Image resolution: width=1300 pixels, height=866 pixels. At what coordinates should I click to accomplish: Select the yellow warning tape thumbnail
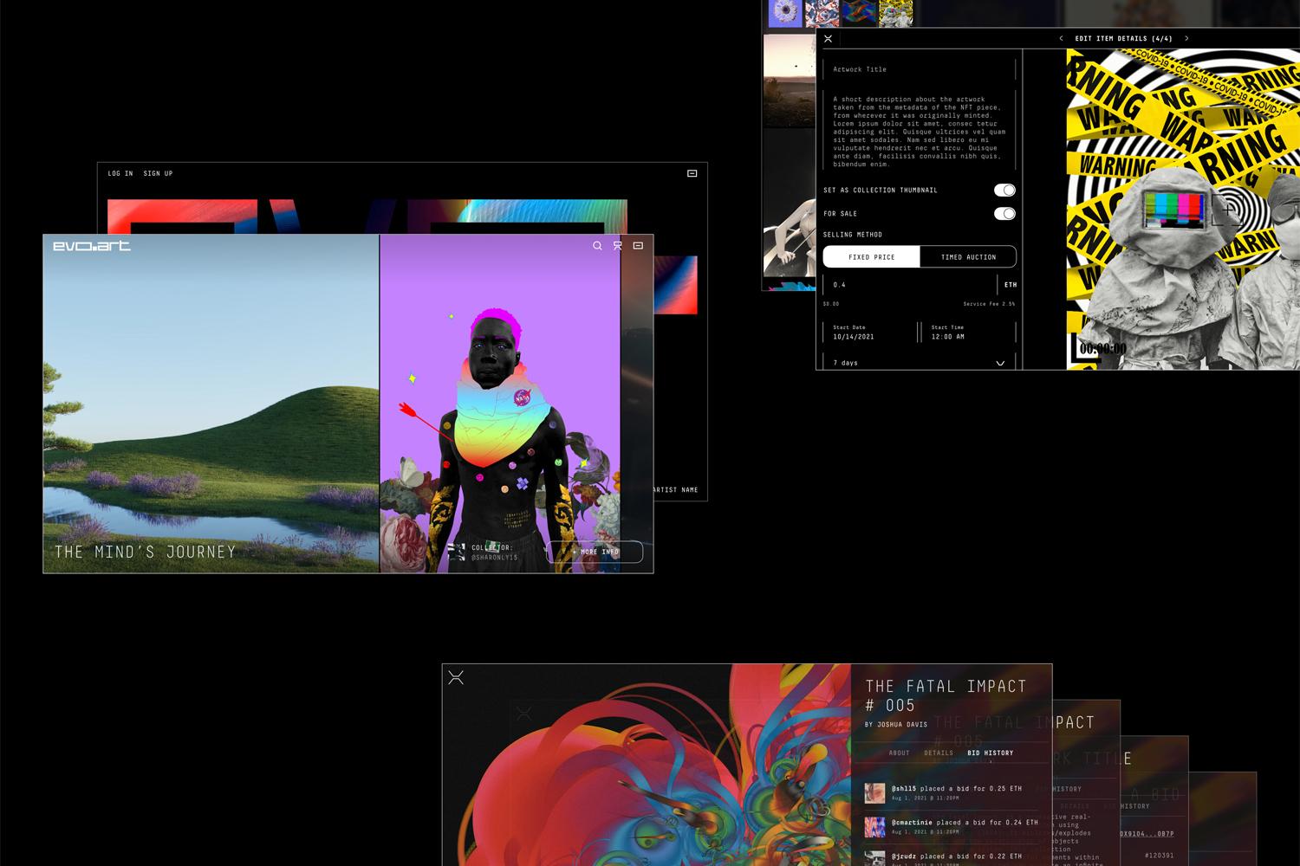896,14
